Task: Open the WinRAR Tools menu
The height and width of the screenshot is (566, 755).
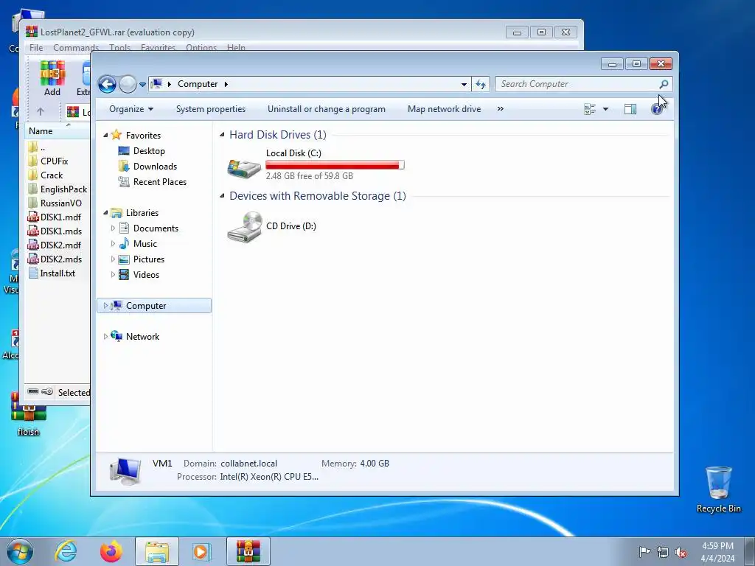Action: 119,48
